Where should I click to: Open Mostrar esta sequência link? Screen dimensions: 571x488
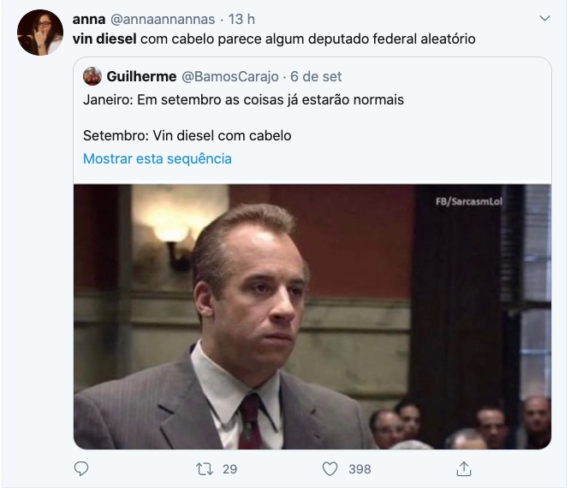158,158
